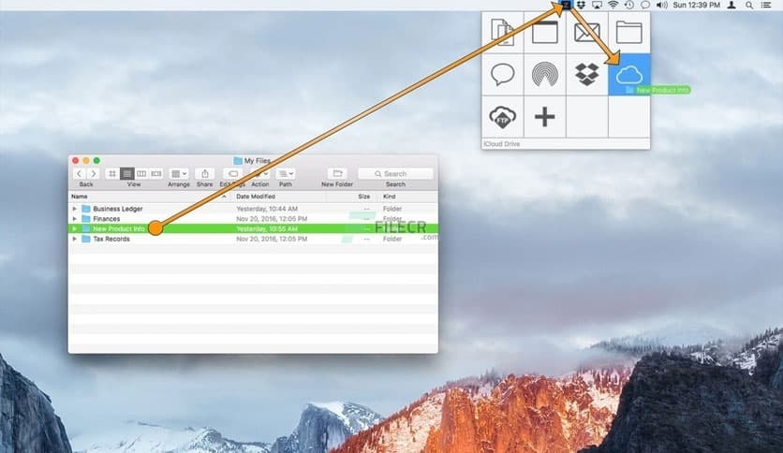Screen dimensions: 783x453
Task: Select the Business Ledger folder row
Action: tap(253, 209)
